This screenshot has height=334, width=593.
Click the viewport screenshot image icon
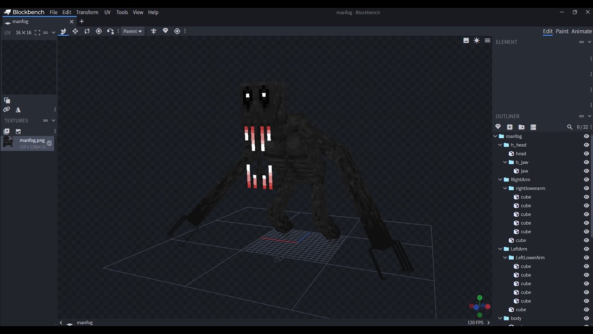click(x=466, y=41)
